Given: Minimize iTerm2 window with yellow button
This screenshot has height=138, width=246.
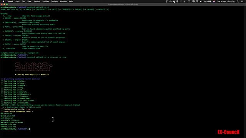Looking at the screenshot, I should 4,4.
